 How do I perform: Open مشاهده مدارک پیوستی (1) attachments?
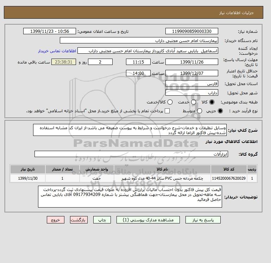(148, 220)
